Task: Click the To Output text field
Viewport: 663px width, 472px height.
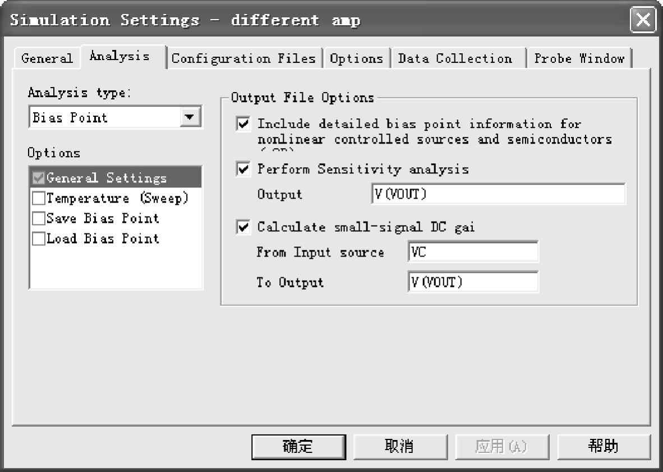Action: pyautogui.click(x=473, y=282)
